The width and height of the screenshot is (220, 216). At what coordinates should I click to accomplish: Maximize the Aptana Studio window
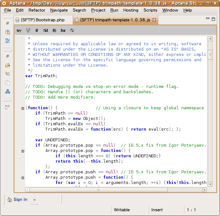coord(208,3)
